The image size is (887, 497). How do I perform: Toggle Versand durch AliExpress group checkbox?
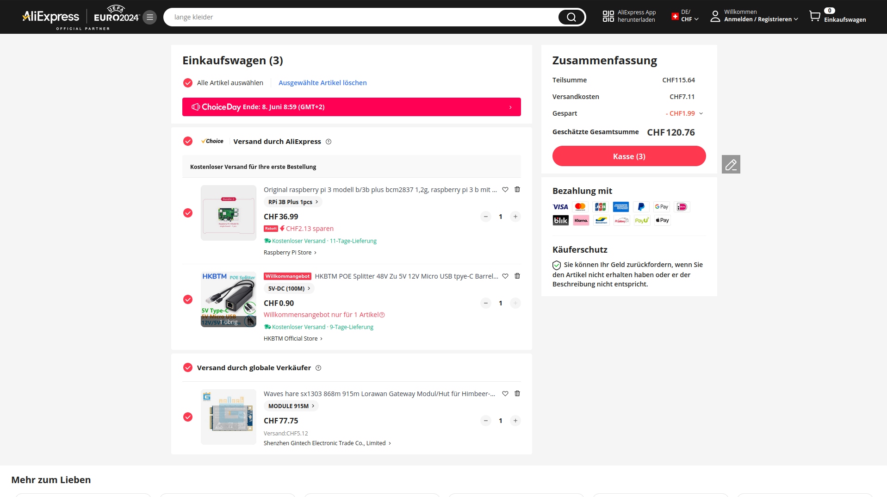click(188, 141)
